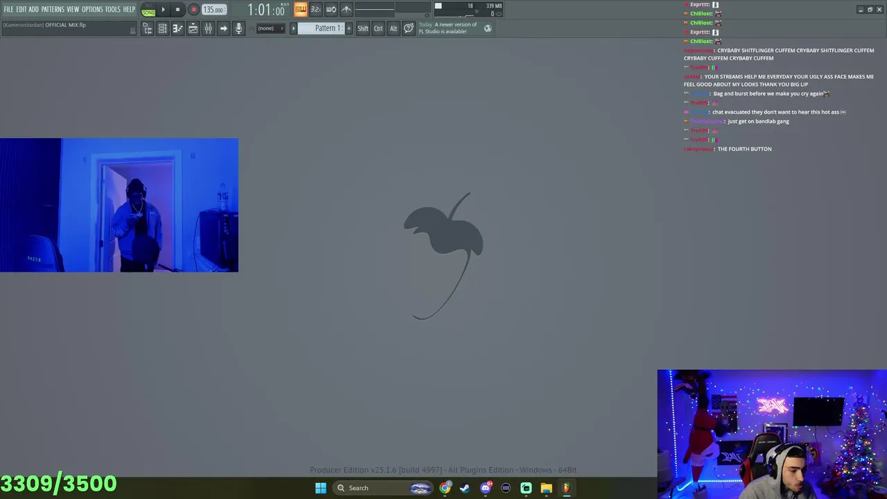
Task: Open Discord from taskbar
Action: 485,488
